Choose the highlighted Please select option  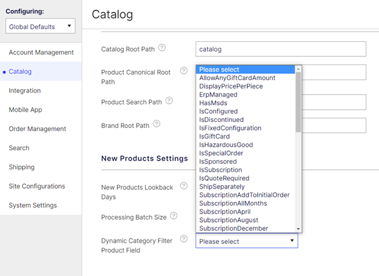coord(245,70)
